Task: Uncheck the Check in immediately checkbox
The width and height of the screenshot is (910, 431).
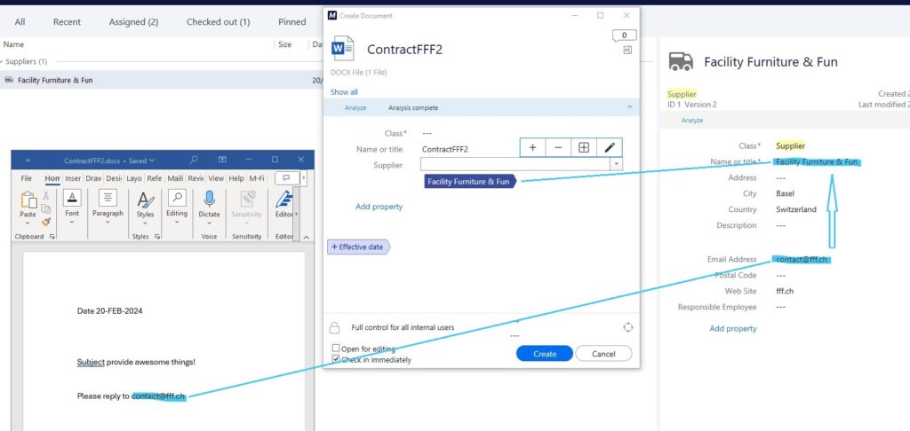Action: click(x=336, y=359)
